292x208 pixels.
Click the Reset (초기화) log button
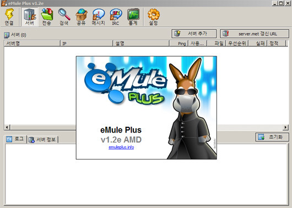[x=272, y=137]
